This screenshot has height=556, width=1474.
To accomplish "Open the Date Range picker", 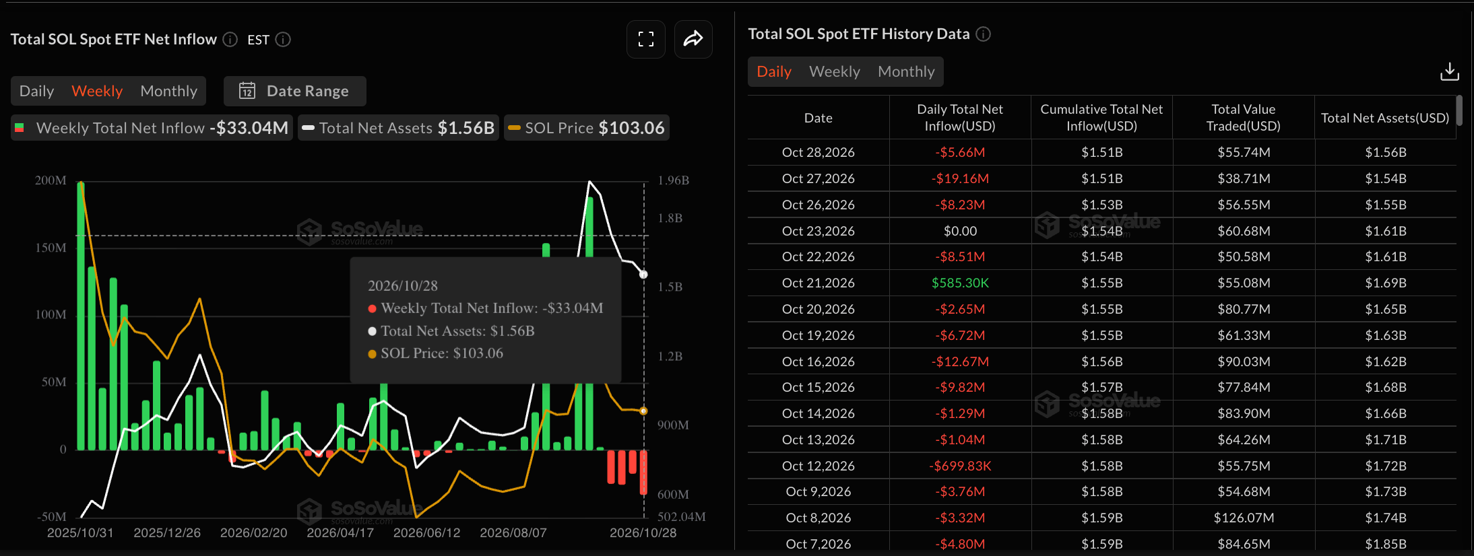I will pos(295,91).
